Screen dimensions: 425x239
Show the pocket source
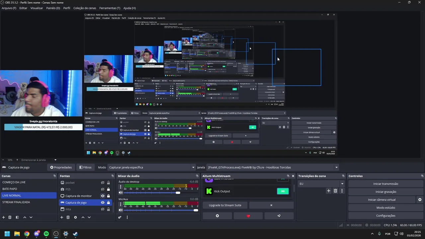103,183
